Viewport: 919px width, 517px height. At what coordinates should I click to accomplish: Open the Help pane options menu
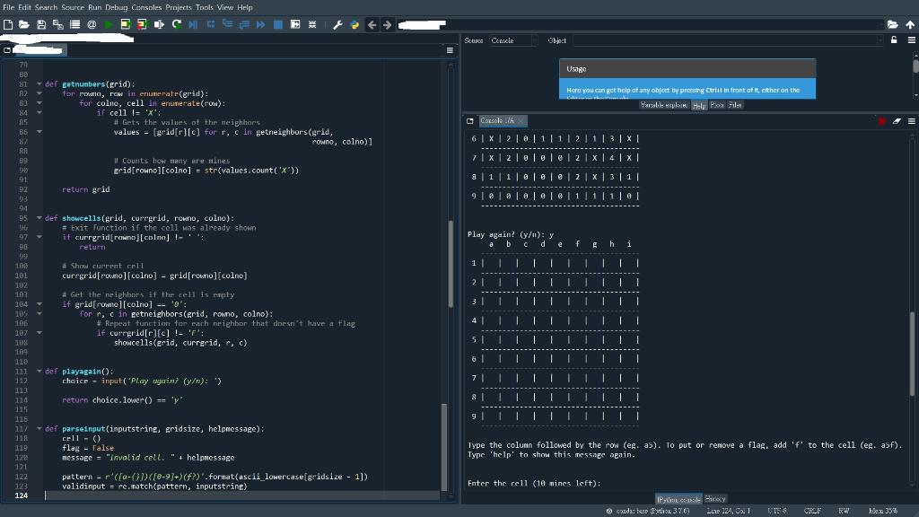[910, 39]
